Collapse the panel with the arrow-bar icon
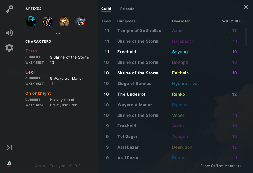Screen dimensions: 253x173 [9, 148]
